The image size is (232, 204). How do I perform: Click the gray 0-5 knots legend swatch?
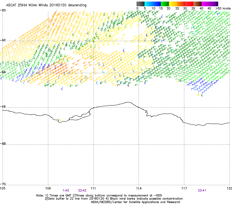[141, 4]
